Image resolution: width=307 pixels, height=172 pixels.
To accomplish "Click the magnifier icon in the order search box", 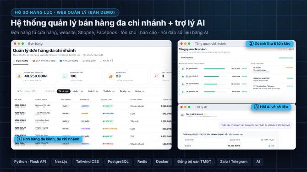I will tap(18, 91).
